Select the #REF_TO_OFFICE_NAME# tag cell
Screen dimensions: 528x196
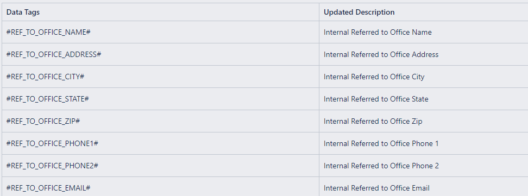click(160, 32)
